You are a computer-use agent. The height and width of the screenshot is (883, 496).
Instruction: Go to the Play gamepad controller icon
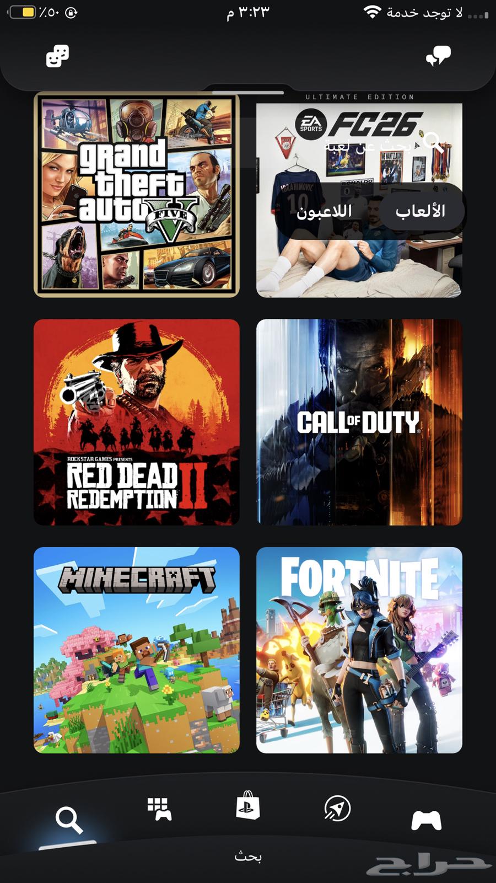click(427, 820)
